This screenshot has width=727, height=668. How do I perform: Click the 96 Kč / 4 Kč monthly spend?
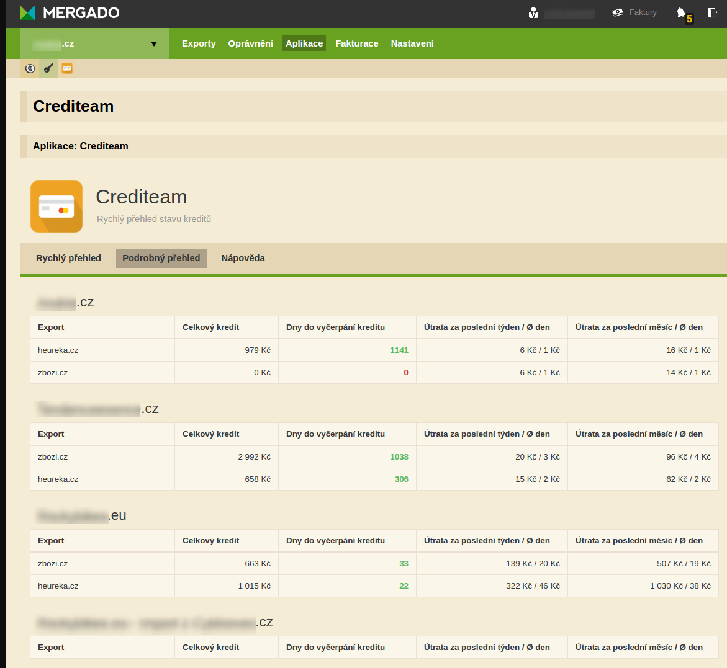coord(688,456)
